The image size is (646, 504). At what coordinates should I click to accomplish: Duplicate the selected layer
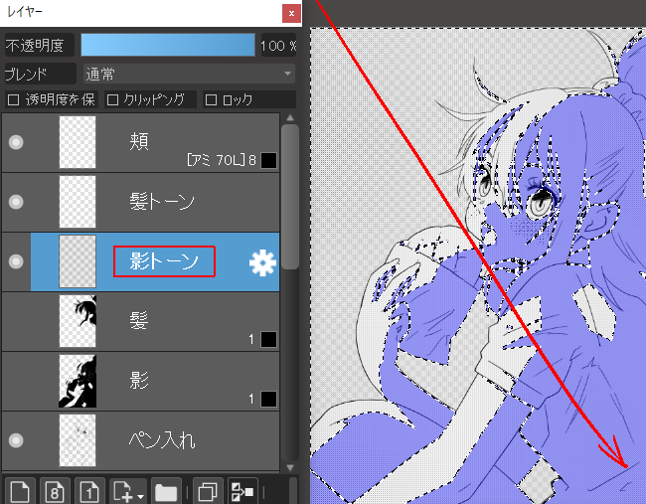click(207, 490)
